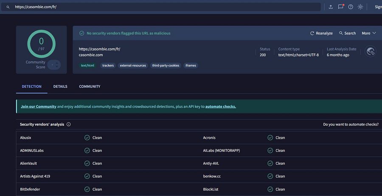Click the Clean check icon for AlienVault

click(x=87, y=163)
